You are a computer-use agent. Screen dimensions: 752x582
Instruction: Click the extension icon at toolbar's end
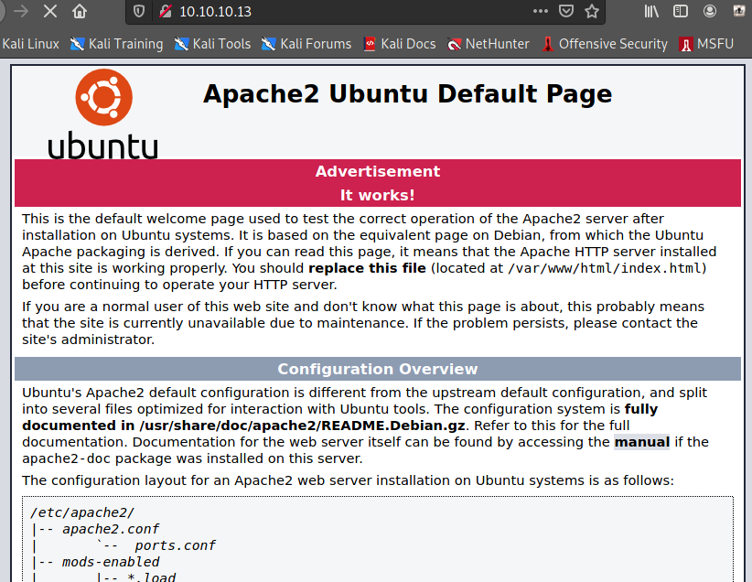[739, 11]
